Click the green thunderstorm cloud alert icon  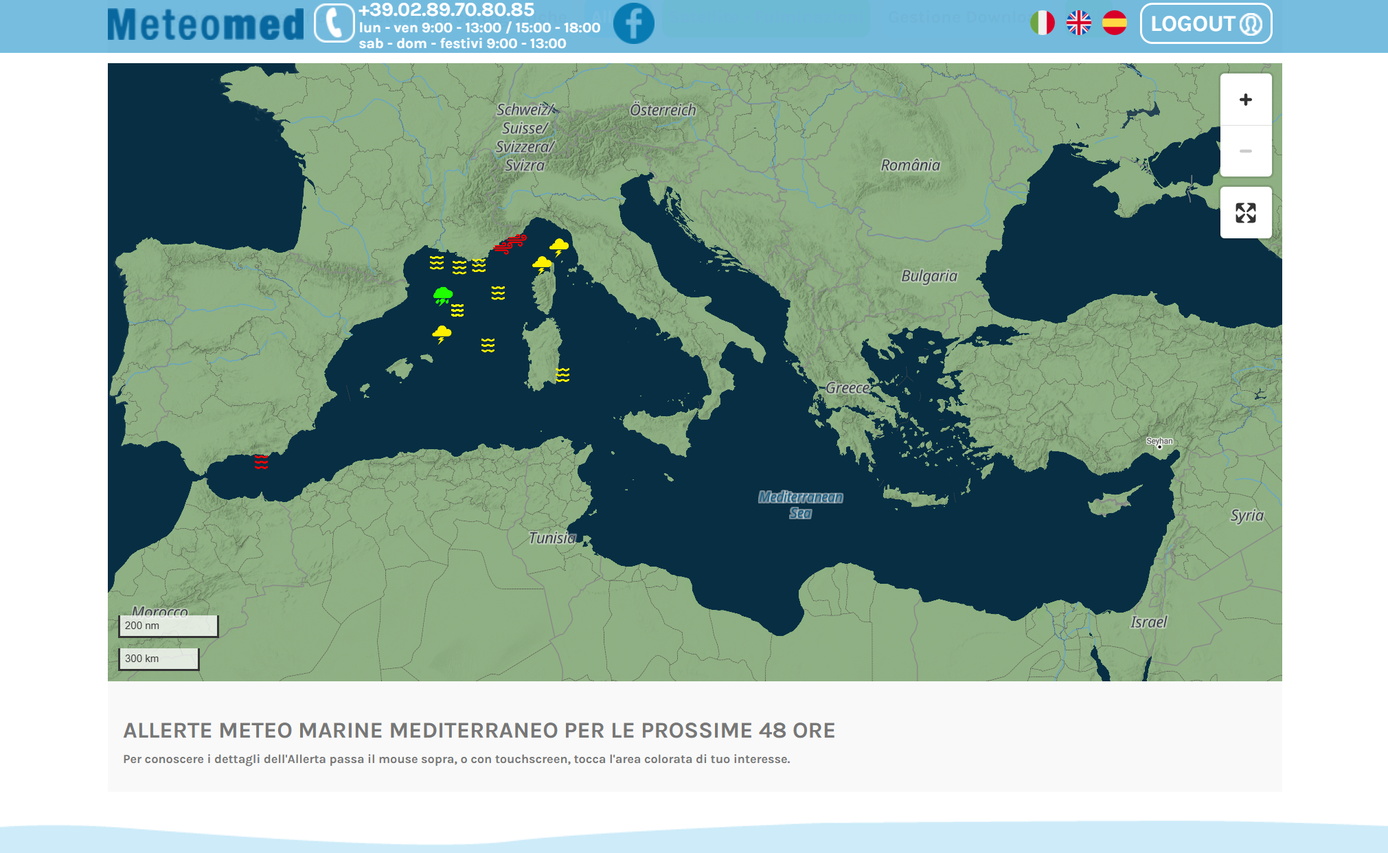pos(443,295)
